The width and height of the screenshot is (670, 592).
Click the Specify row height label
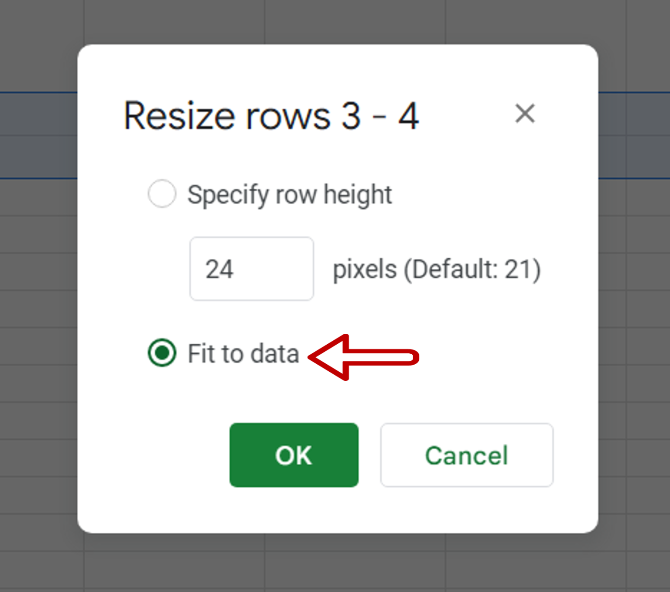coord(289,195)
